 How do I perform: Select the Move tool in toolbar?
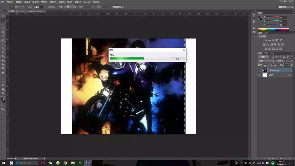coord(3,16)
